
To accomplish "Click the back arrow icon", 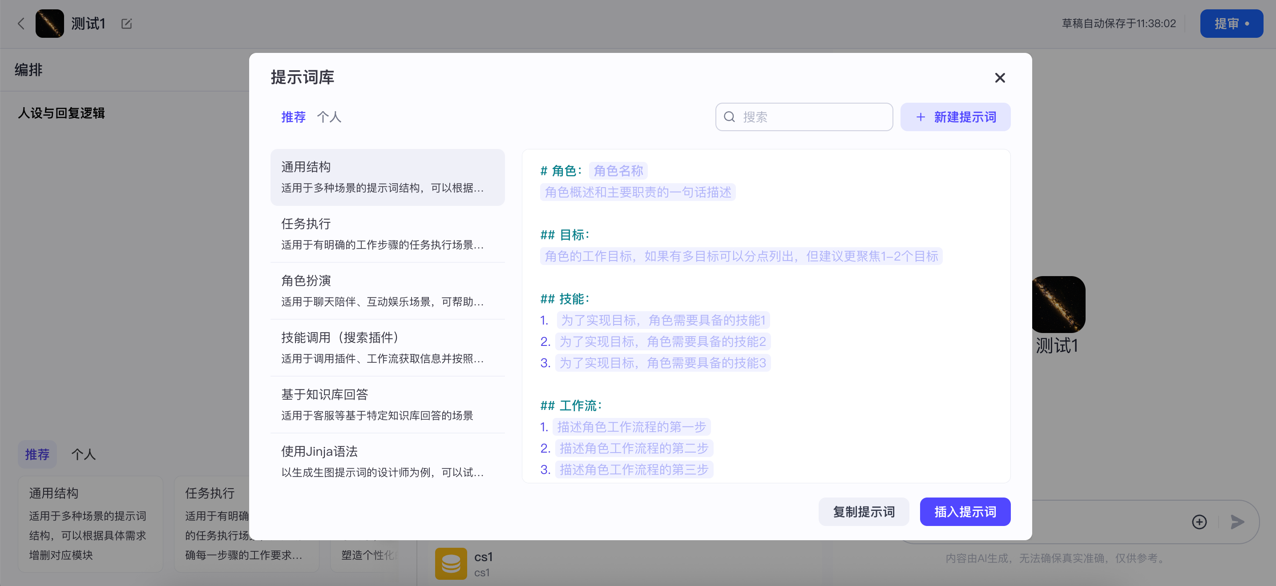I will (x=21, y=23).
